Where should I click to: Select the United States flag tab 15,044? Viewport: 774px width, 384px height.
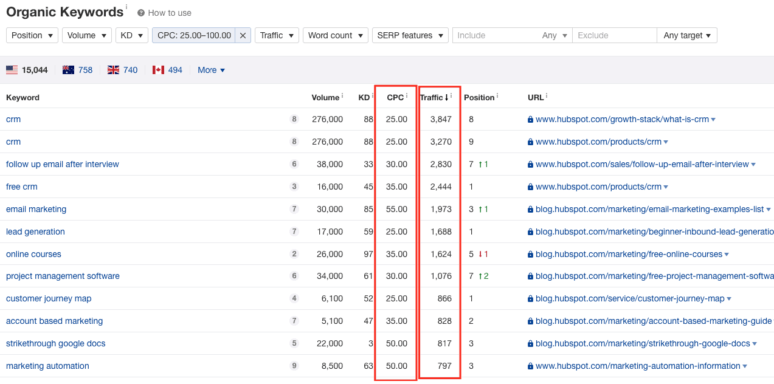[27, 70]
